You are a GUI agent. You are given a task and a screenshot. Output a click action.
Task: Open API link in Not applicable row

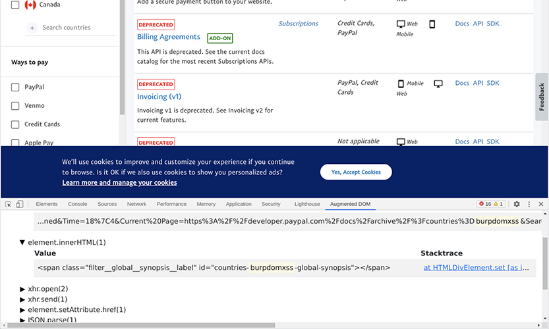pos(478,141)
